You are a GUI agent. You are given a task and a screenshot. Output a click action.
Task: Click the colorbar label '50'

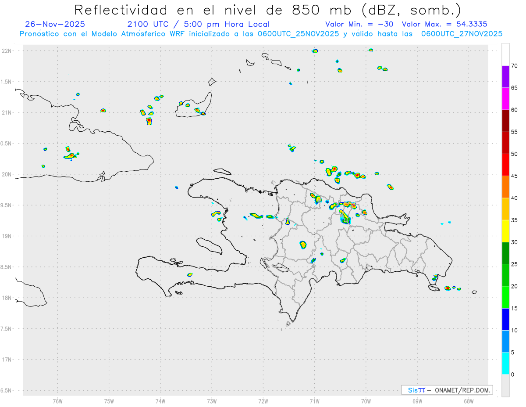[514, 154]
